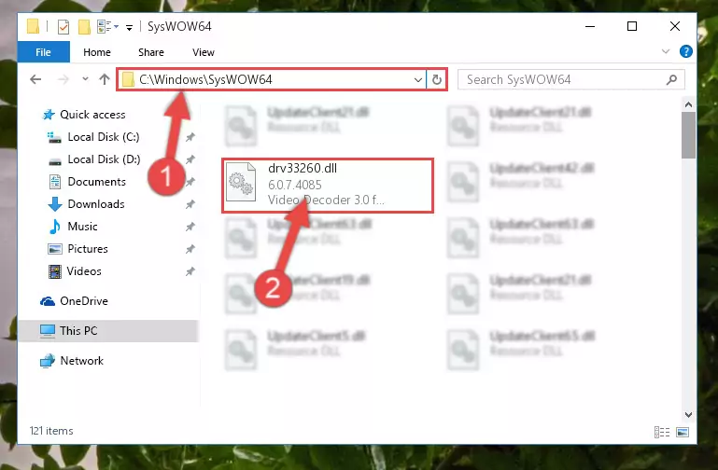Image resolution: width=718 pixels, height=470 pixels.
Task: Open the File ribbon tab
Action: click(44, 52)
